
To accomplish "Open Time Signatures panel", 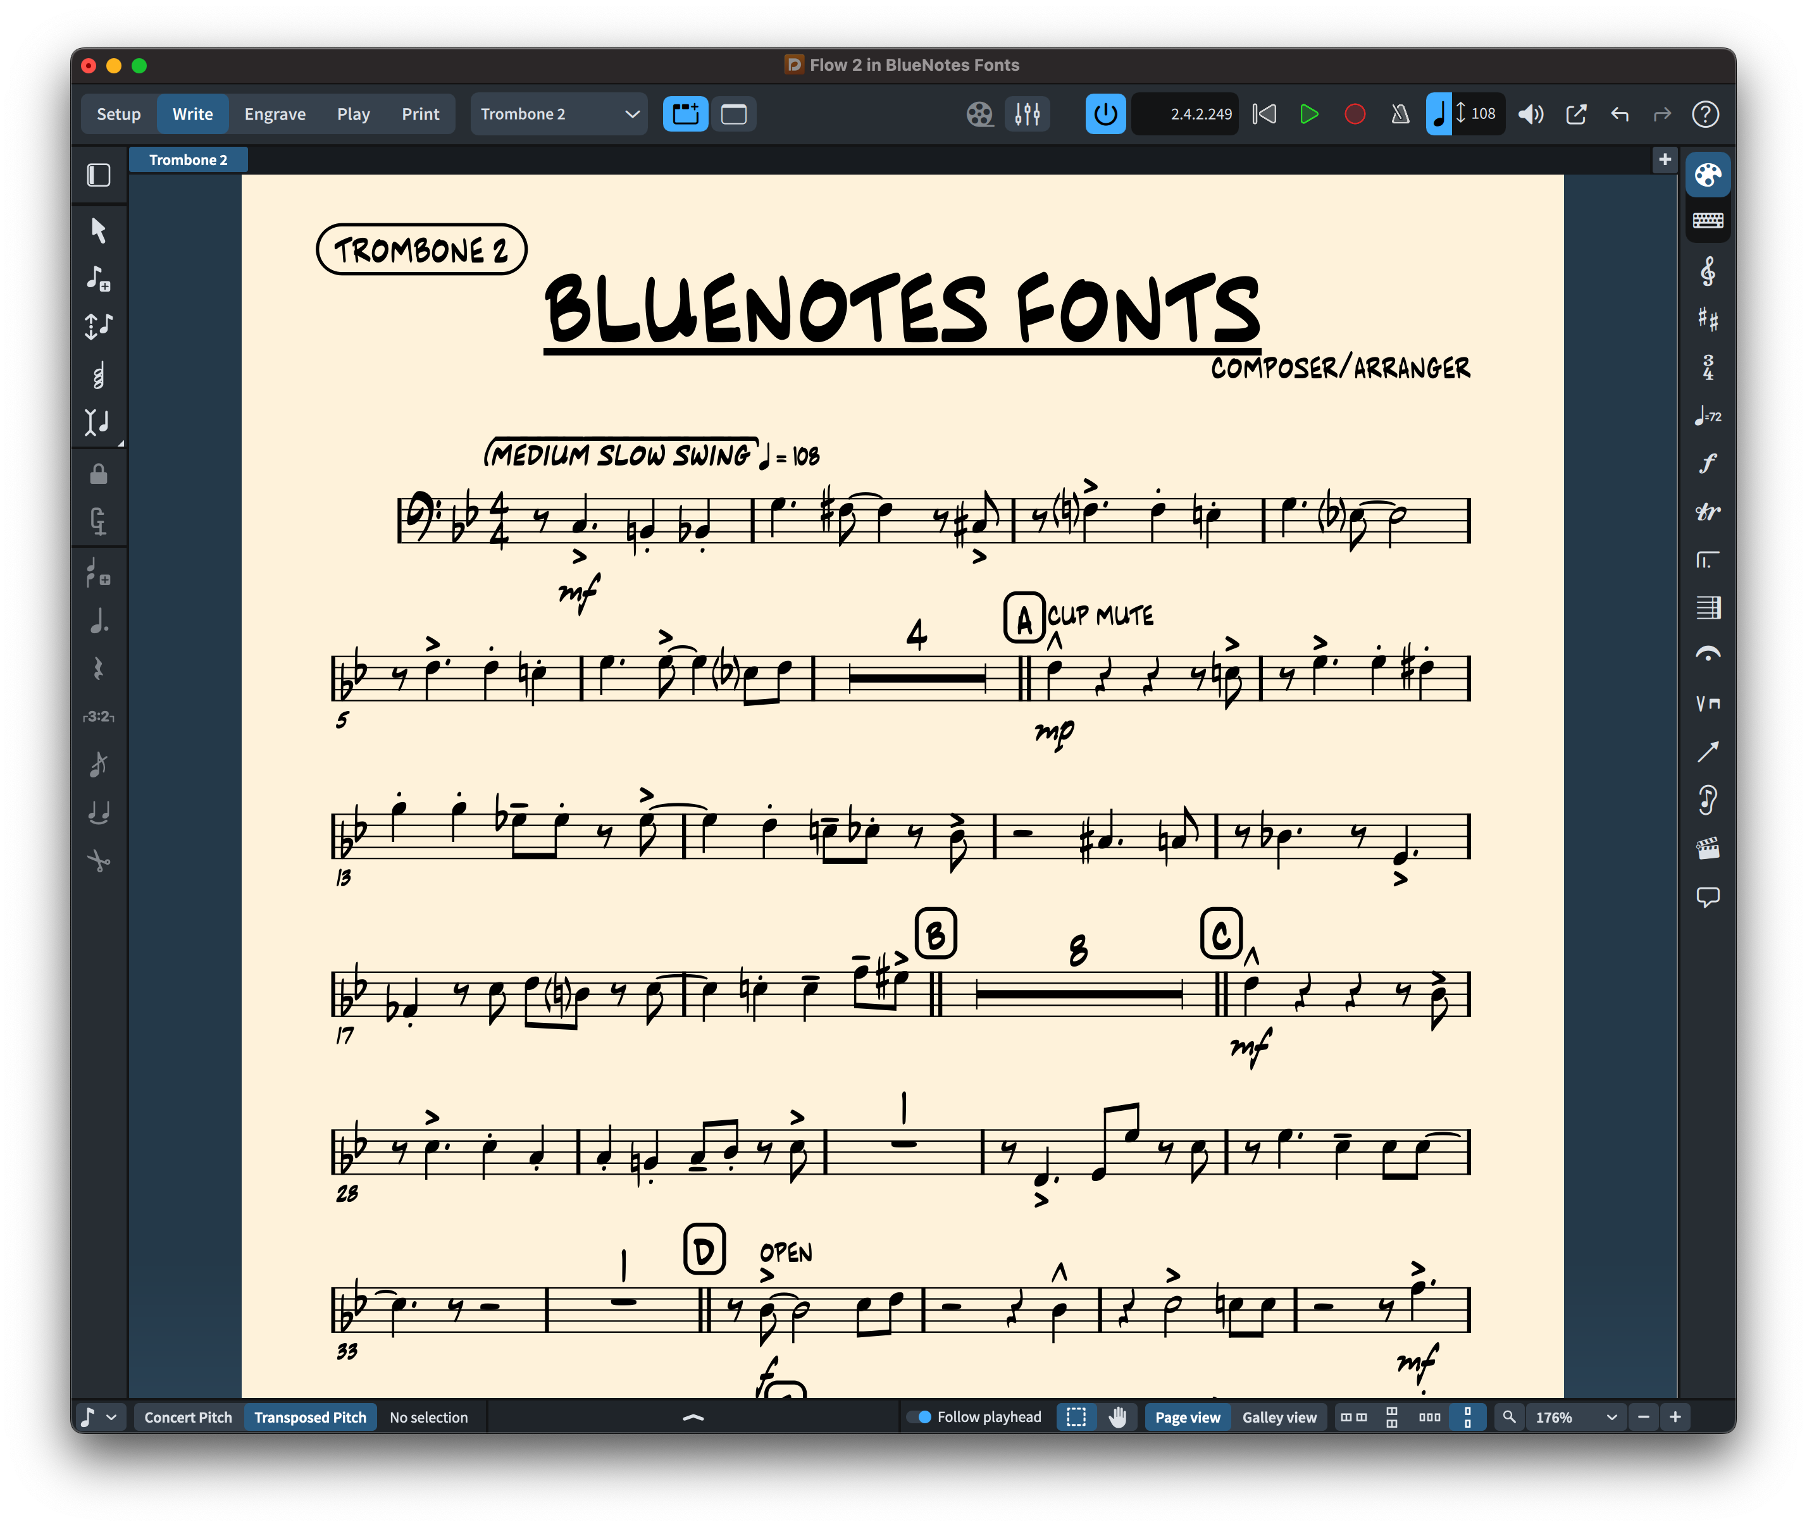I will tap(1706, 368).
